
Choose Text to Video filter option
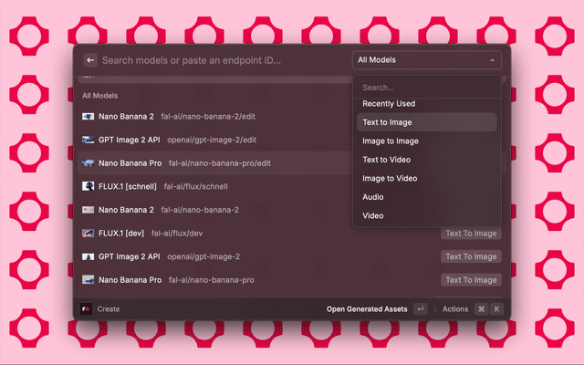point(426,160)
